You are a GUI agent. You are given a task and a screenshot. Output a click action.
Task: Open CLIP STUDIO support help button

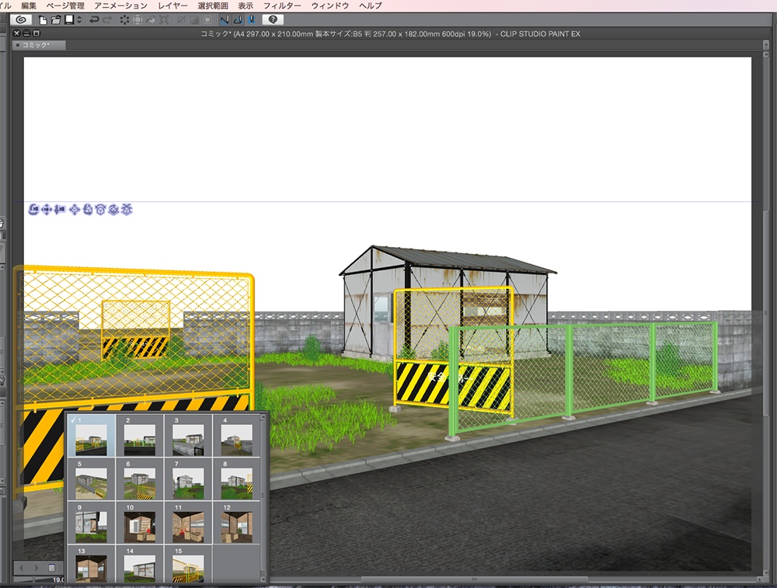273,20
